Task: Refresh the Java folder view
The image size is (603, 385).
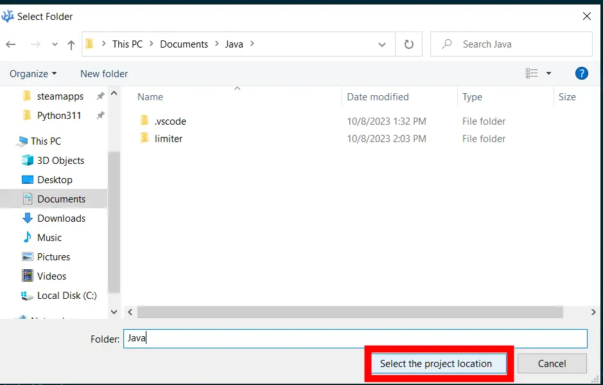Action: [408, 44]
